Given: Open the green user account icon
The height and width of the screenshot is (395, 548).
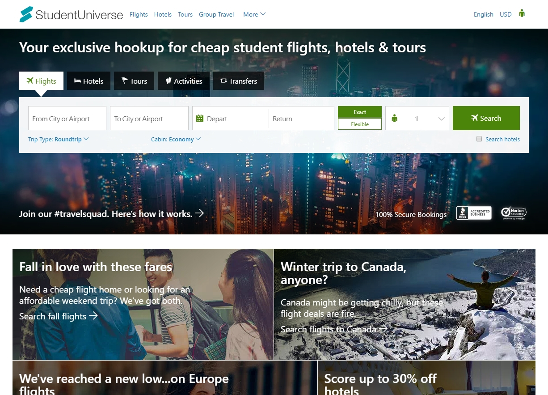Looking at the screenshot, I should click(x=522, y=13).
